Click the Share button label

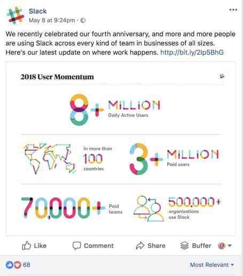[156, 246]
